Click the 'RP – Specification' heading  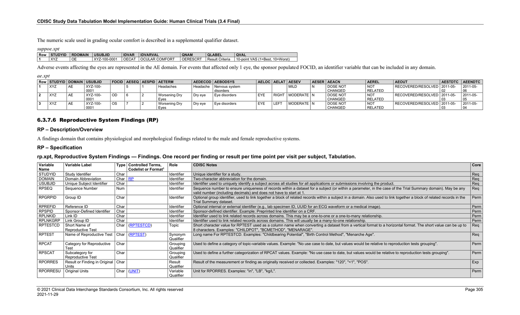tap(59, 148)
